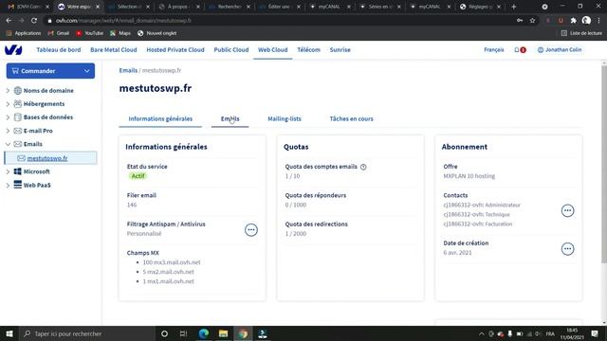Open Microsoft Edge from the taskbar
607x341 pixels.
pos(204,333)
